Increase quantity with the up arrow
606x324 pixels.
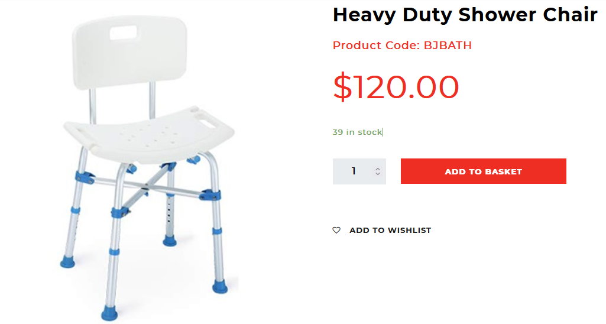tap(378, 169)
